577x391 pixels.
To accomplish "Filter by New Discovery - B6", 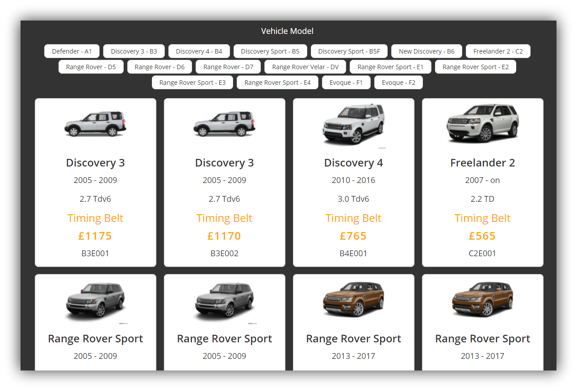I will [x=426, y=51].
